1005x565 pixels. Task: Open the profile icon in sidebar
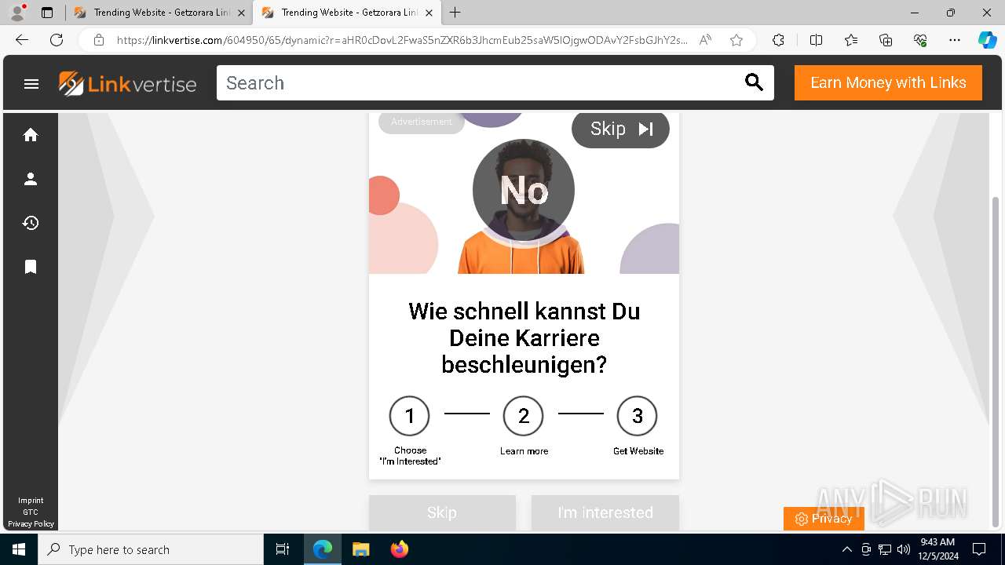pos(31,179)
